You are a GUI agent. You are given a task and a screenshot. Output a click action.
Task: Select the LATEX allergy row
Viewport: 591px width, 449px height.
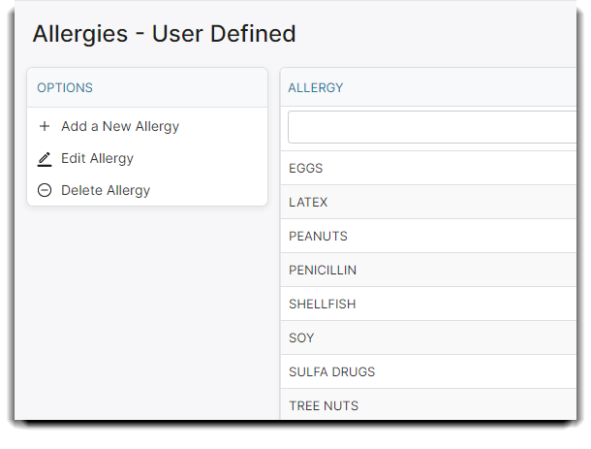pos(428,202)
